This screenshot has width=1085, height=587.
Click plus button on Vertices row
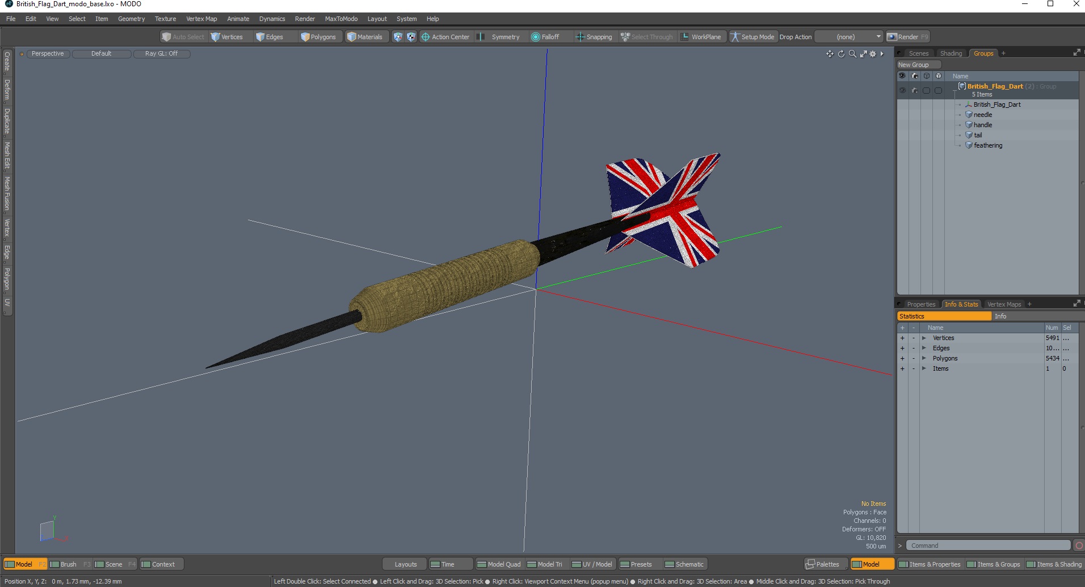[x=902, y=338]
